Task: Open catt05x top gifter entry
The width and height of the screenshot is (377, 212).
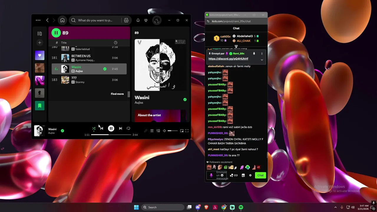Action: coord(222,38)
